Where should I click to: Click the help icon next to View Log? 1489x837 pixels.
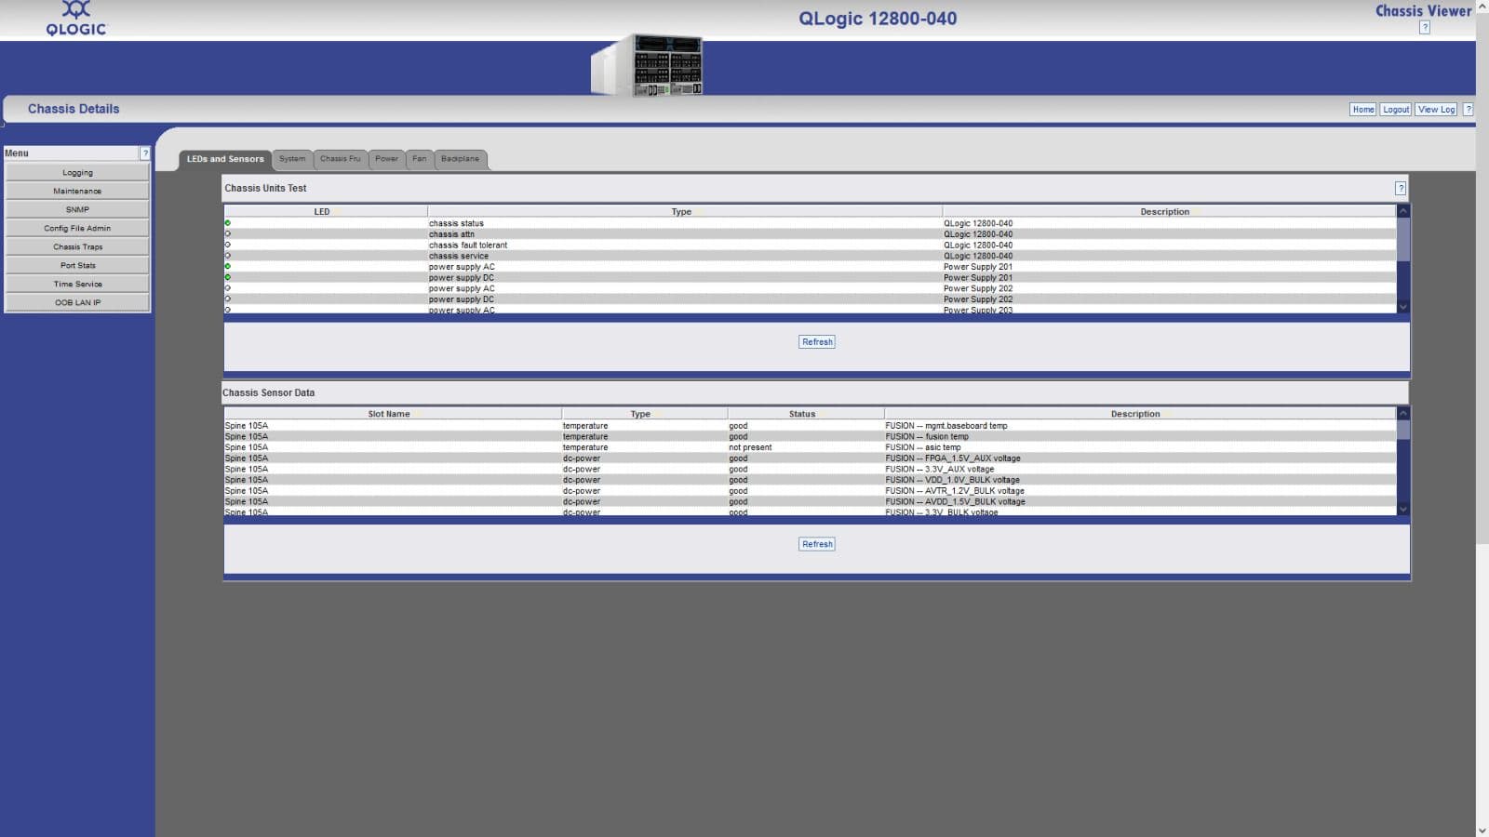click(x=1469, y=109)
